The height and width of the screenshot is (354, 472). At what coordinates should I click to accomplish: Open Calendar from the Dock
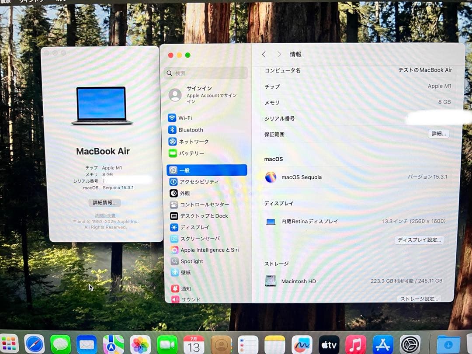click(x=194, y=344)
